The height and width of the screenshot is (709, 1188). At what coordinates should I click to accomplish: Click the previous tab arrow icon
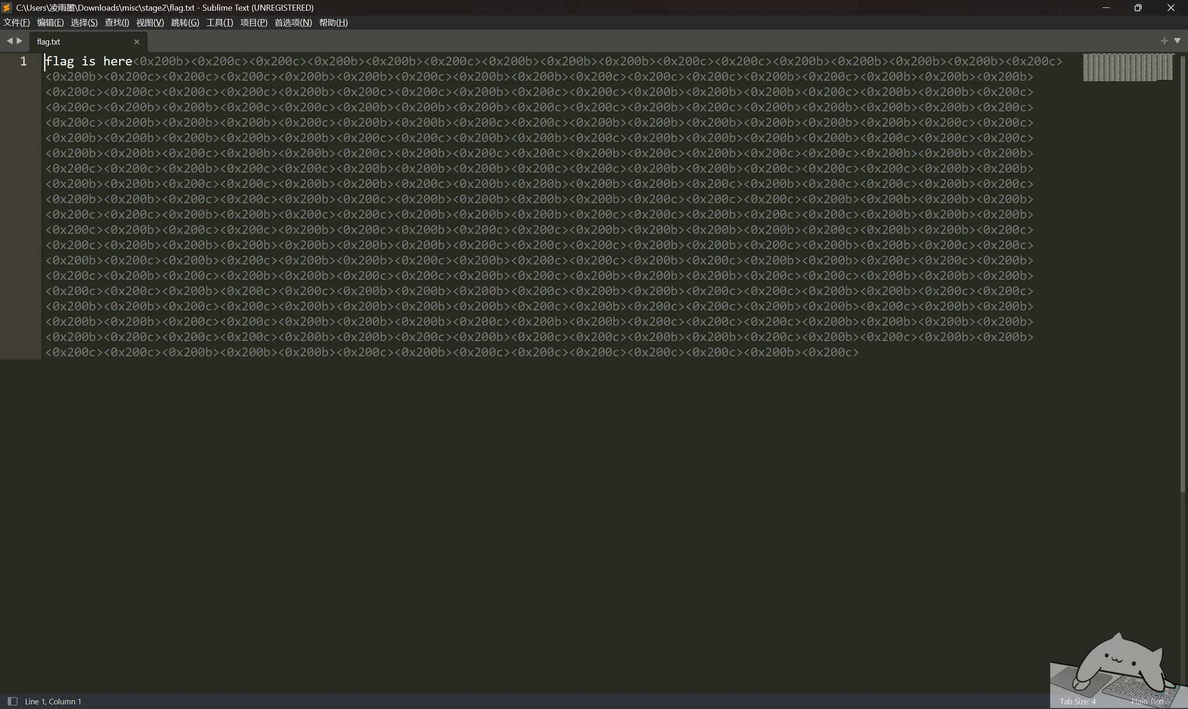point(9,41)
